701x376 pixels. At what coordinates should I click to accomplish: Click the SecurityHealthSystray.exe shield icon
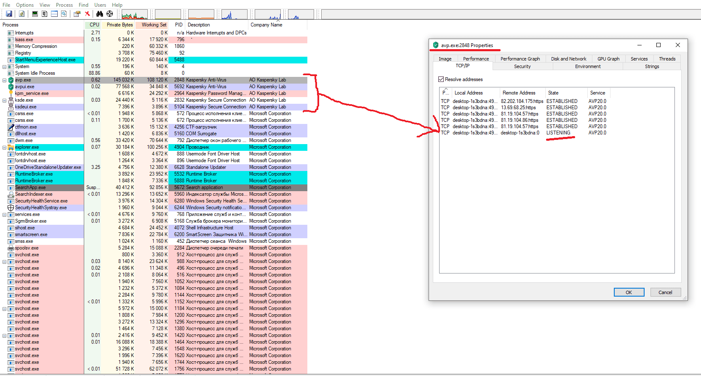pos(11,208)
